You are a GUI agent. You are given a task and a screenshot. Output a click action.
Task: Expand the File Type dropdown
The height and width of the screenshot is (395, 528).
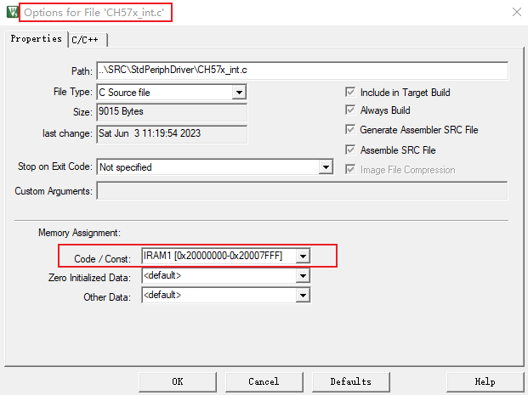point(239,92)
